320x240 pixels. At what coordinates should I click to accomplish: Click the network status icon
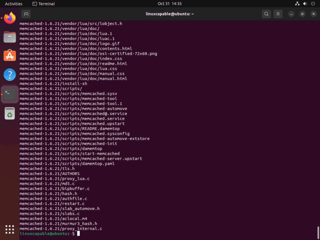297,4
